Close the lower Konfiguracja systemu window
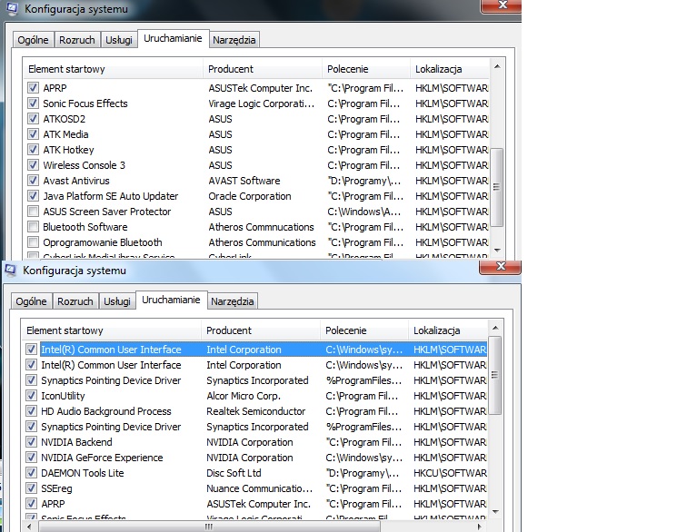Image resolution: width=687 pixels, height=532 pixels. coord(501,267)
